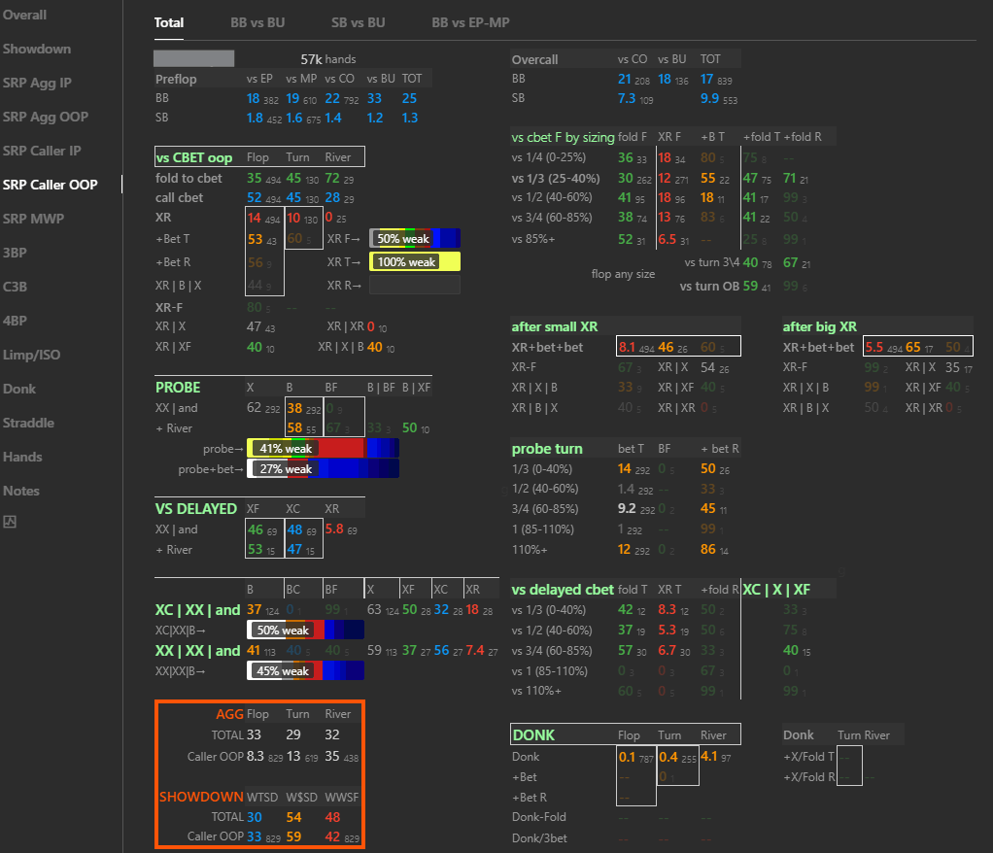
Task: Click probe turn 1/3 (0-40%) bet T value 14
Action: pos(625,468)
